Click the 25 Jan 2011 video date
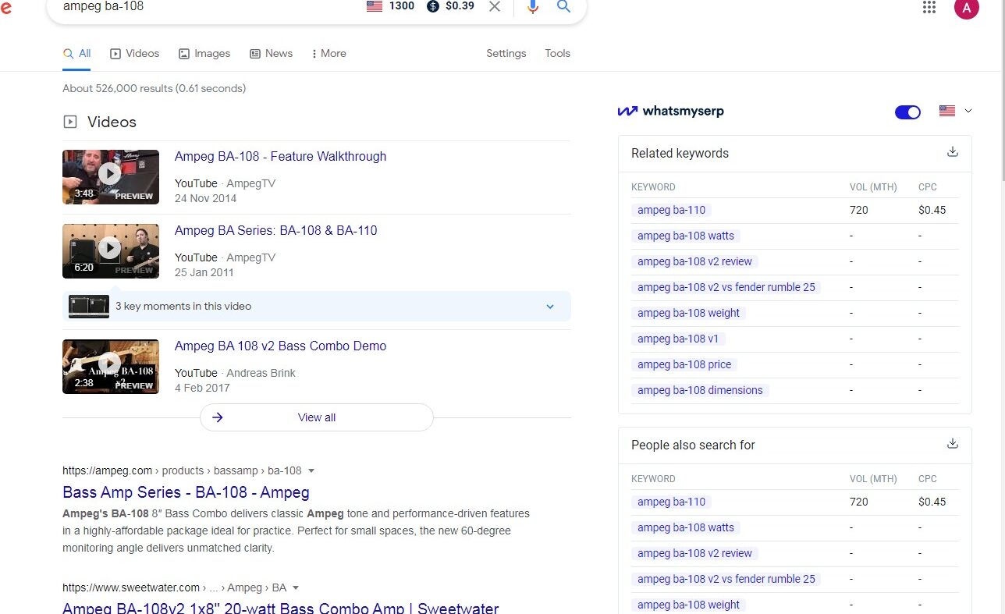The image size is (1005, 614). click(204, 272)
